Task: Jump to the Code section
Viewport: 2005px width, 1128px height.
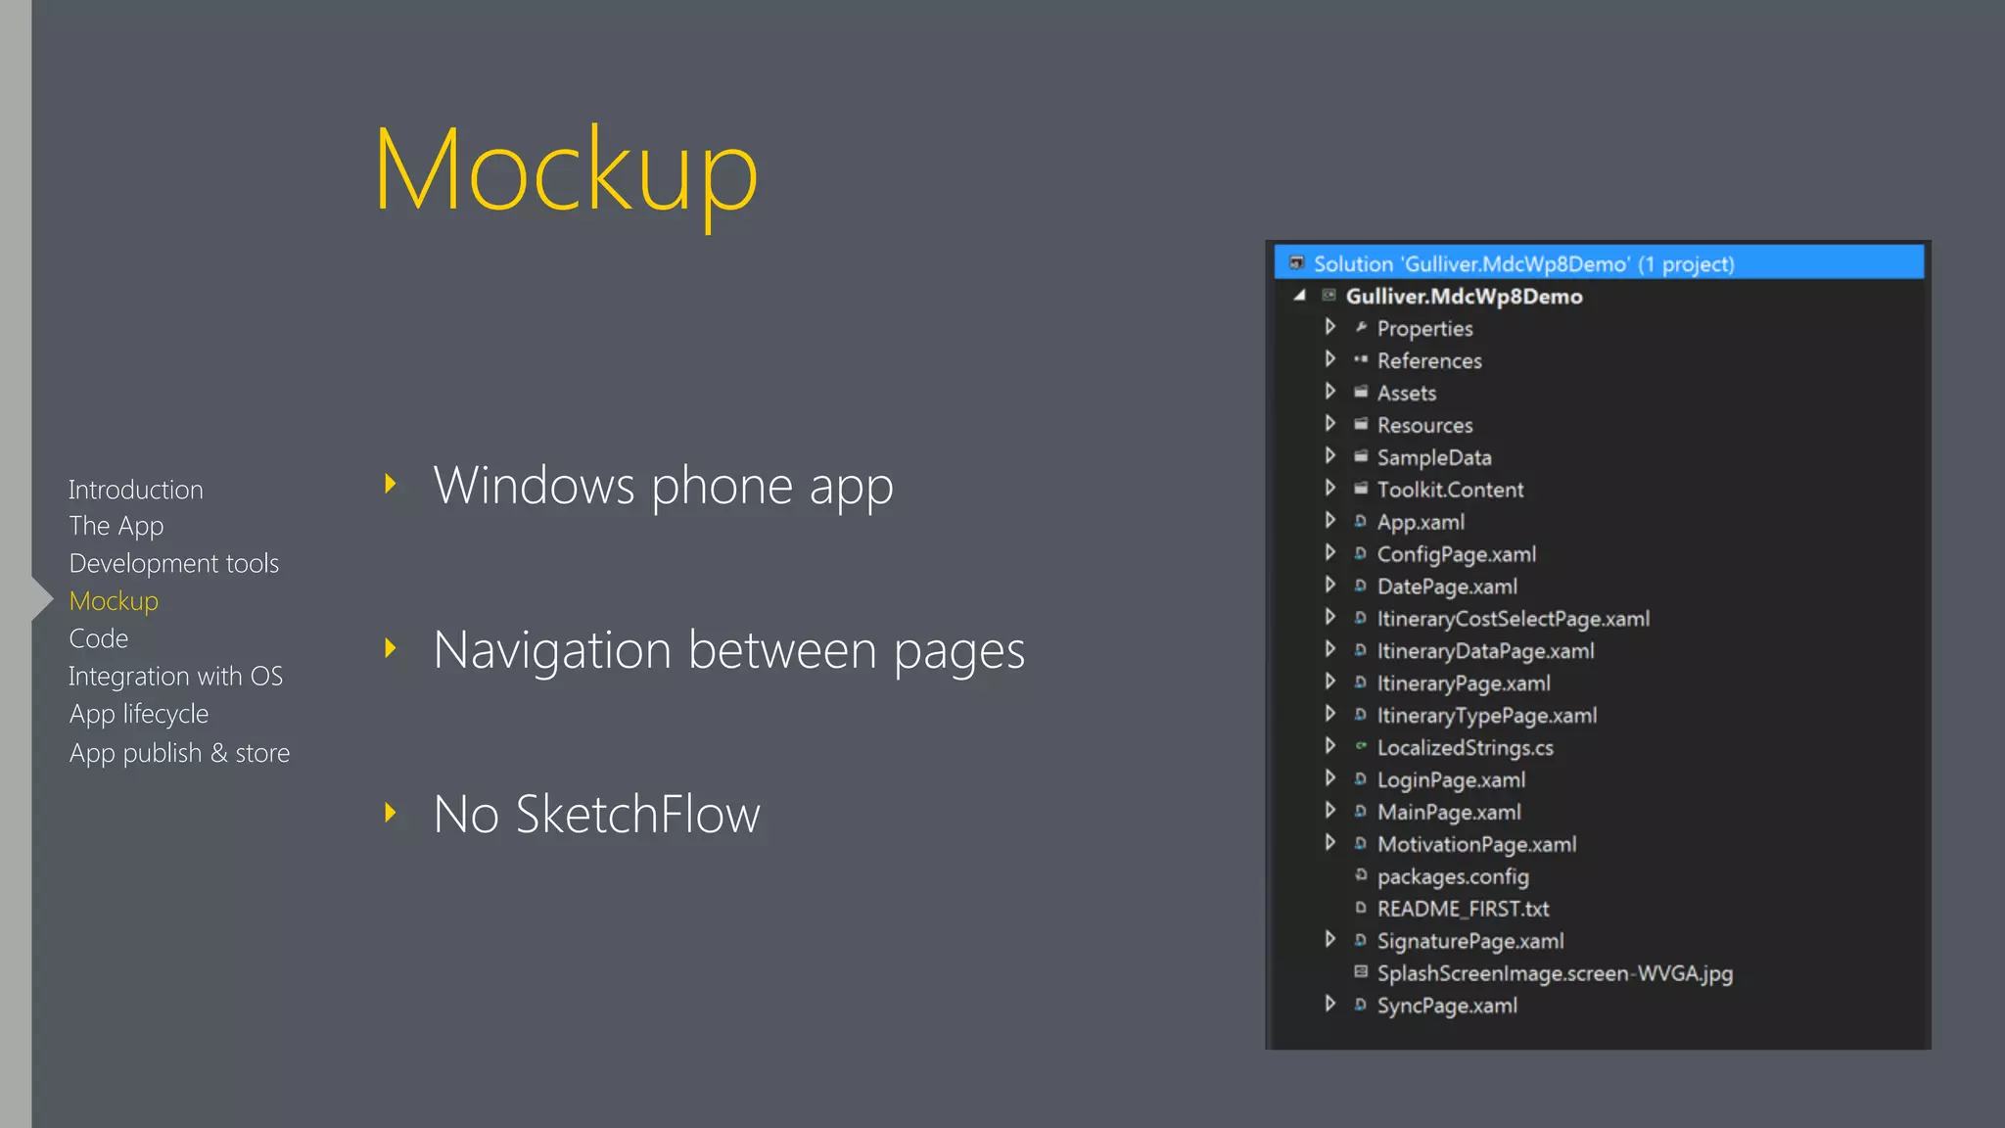Action: pyautogui.click(x=99, y=638)
